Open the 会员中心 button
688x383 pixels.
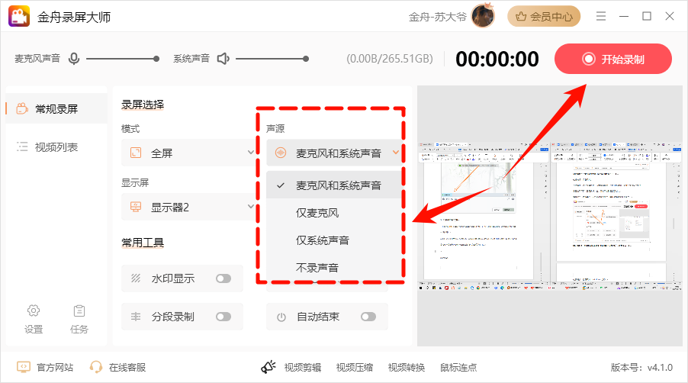tap(544, 17)
